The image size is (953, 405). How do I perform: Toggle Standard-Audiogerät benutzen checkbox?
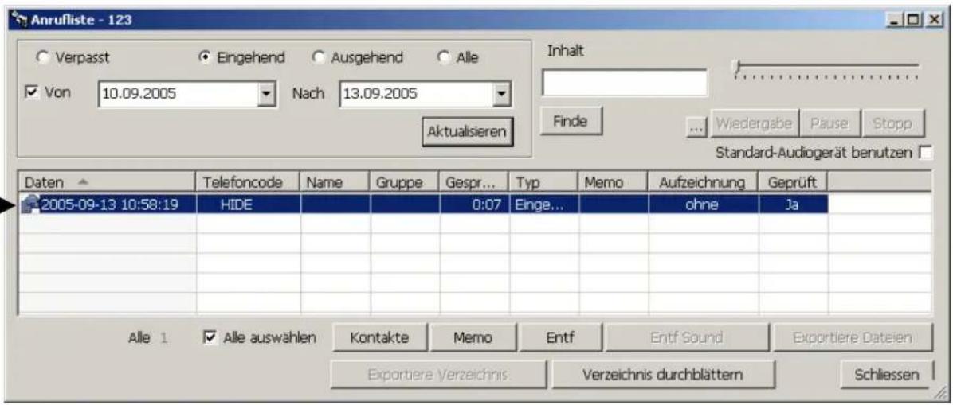click(x=926, y=153)
